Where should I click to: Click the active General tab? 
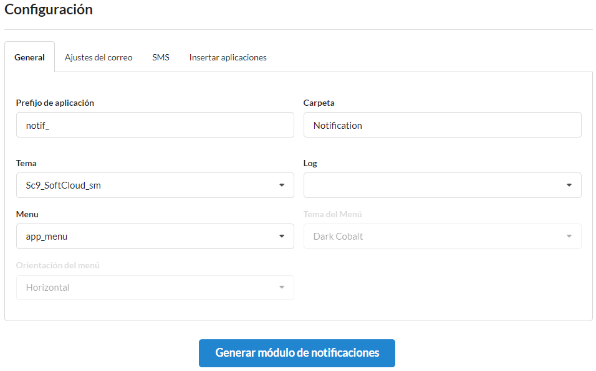click(x=29, y=57)
